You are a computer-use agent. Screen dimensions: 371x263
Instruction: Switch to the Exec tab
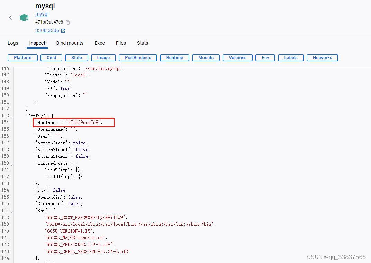(x=99, y=43)
